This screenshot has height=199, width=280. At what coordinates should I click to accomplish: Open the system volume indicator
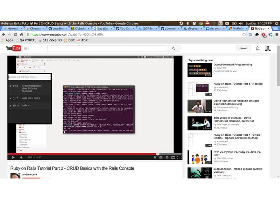click(x=241, y=23)
